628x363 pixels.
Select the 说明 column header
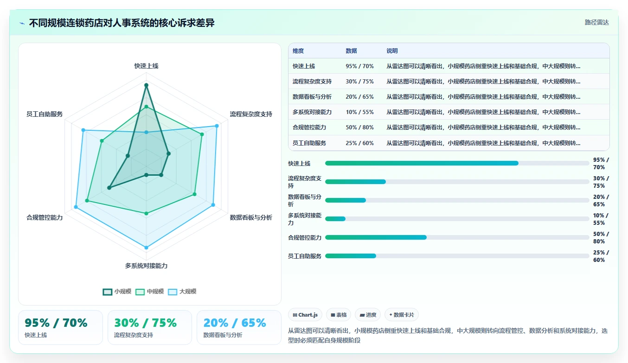pos(392,51)
